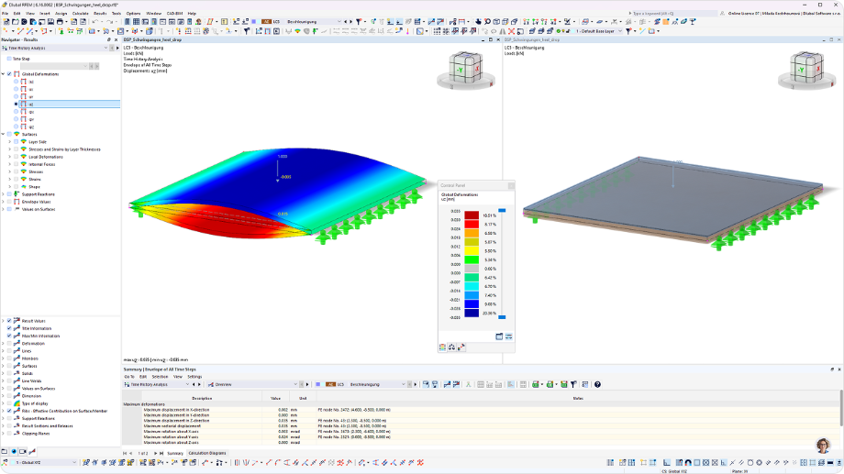The height and width of the screenshot is (474, 844).
Task: Toggle Support Reactions checkbox in upper tree
Action: pyautogui.click(x=9, y=194)
